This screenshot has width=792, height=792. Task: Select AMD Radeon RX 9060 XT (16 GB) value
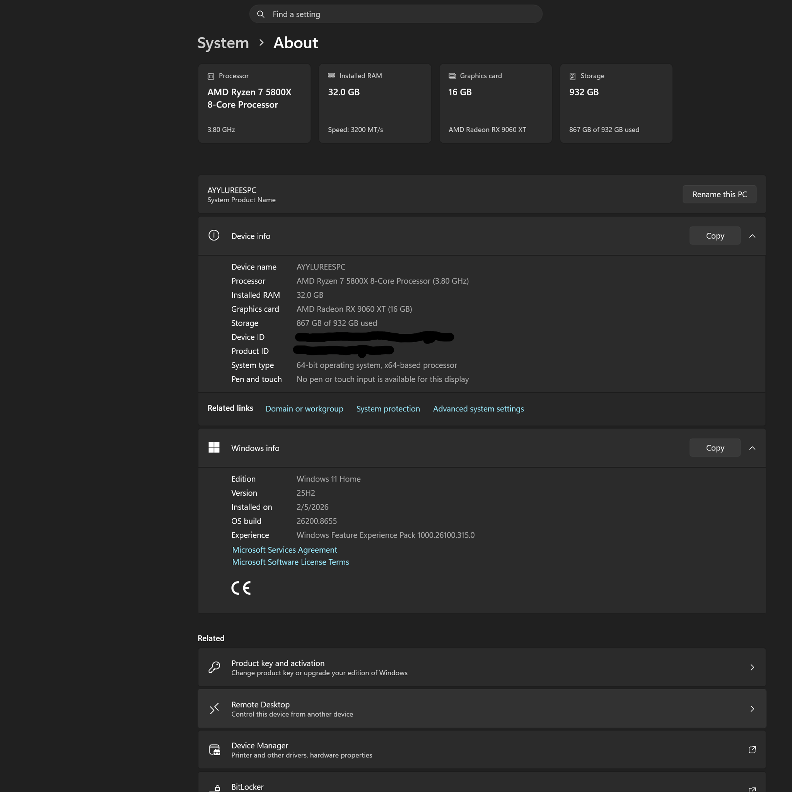click(x=354, y=309)
